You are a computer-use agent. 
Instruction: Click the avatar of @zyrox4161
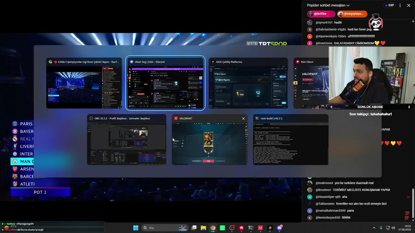click(310, 23)
